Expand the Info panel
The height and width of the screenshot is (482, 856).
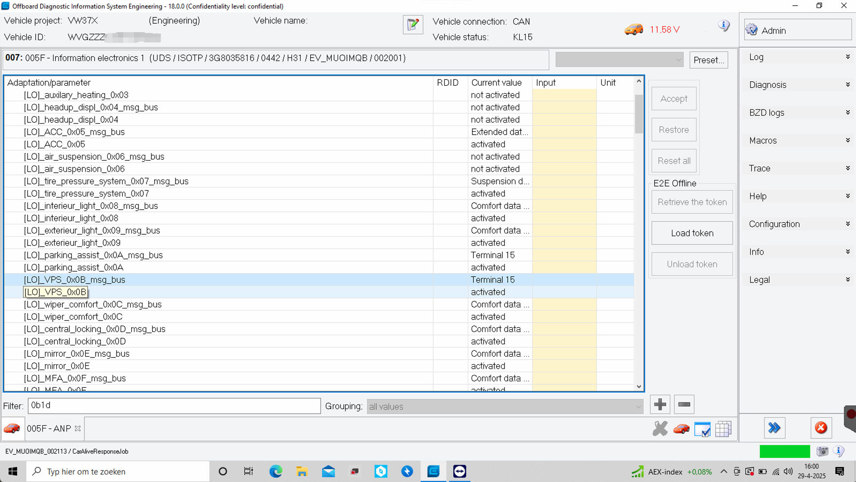pos(798,252)
